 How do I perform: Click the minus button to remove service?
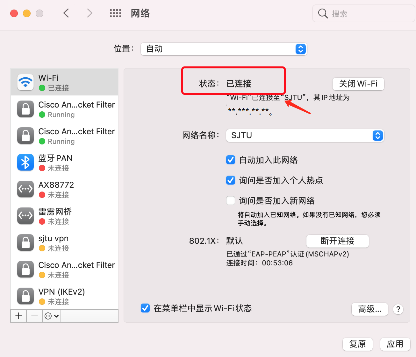(x=34, y=316)
